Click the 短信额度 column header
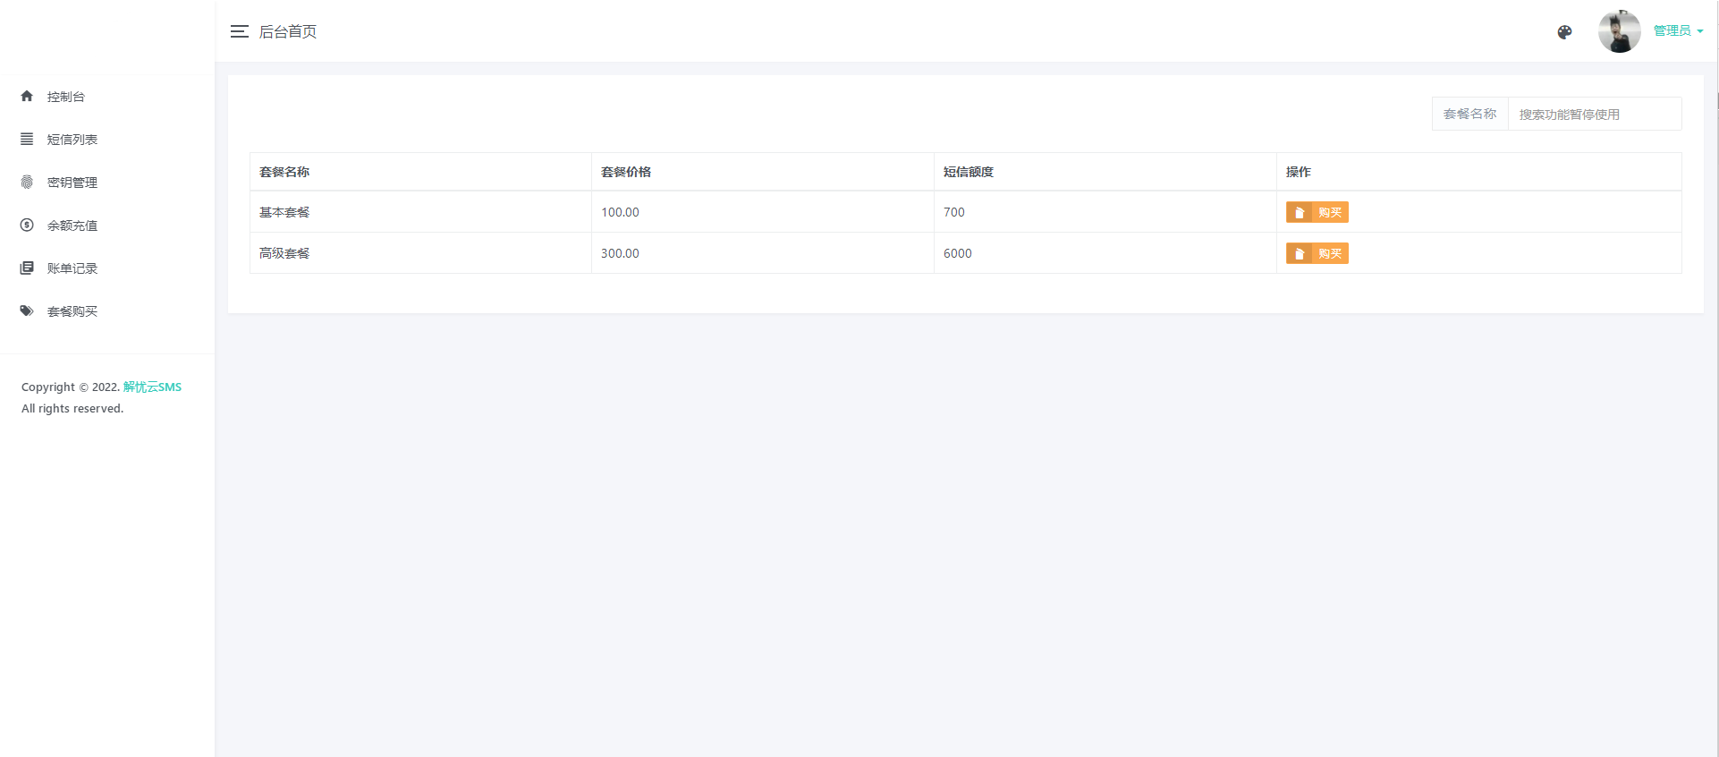Viewport: 1719px width, 757px height. (969, 172)
